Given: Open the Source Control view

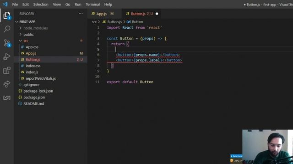Looking at the screenshot, I should 7,43.
